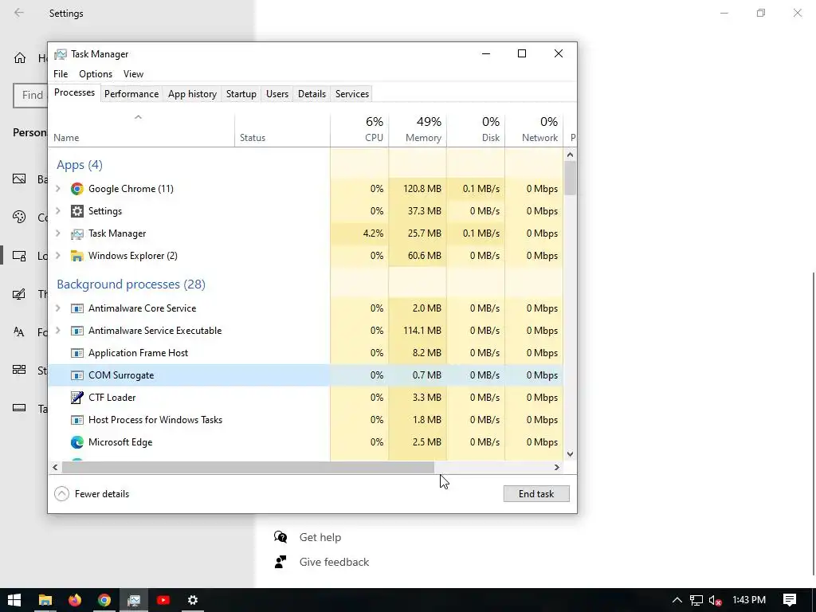Sort processes by Name column header
This screenshot has height=612, width=816.
(x=142, y=130)
